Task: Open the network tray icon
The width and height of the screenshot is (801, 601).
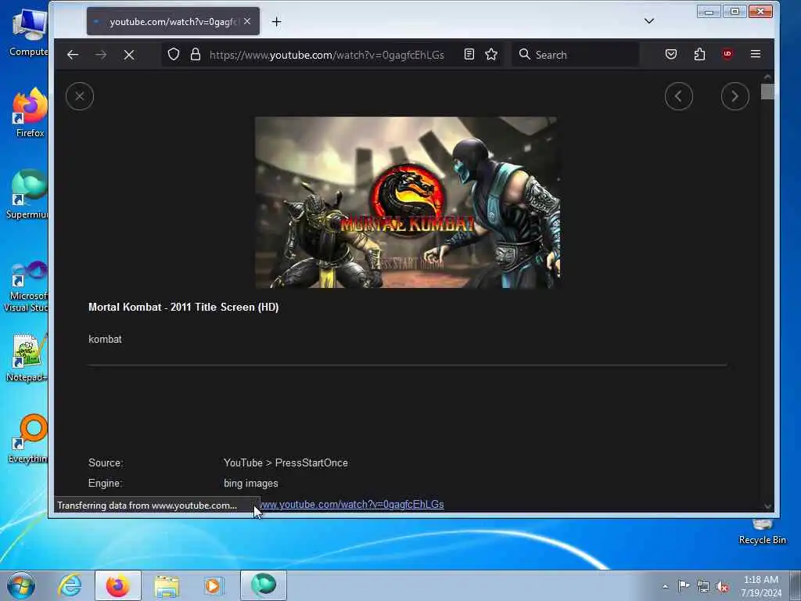Action: click(x=703, y=586)
